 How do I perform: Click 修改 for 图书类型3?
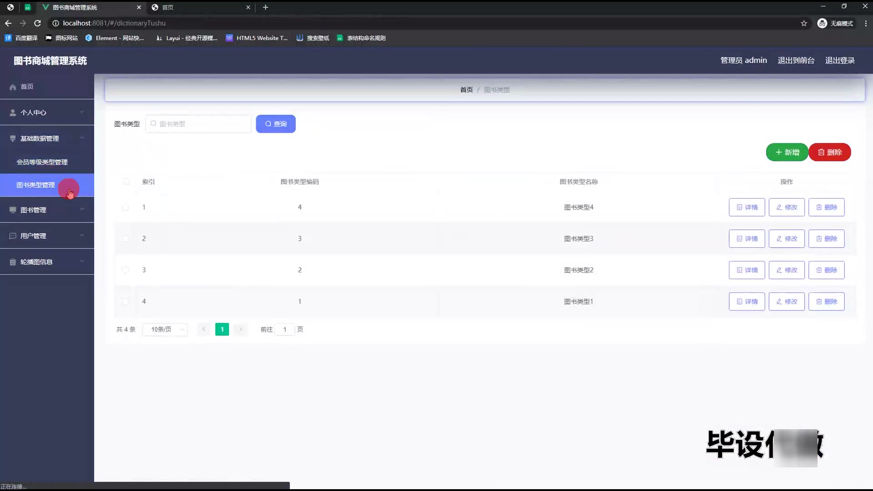[787, 239]
